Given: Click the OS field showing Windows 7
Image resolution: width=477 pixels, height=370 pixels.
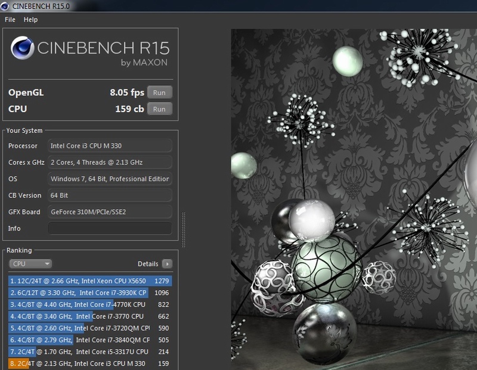Looking at the screenshot, I should point(110,179).
